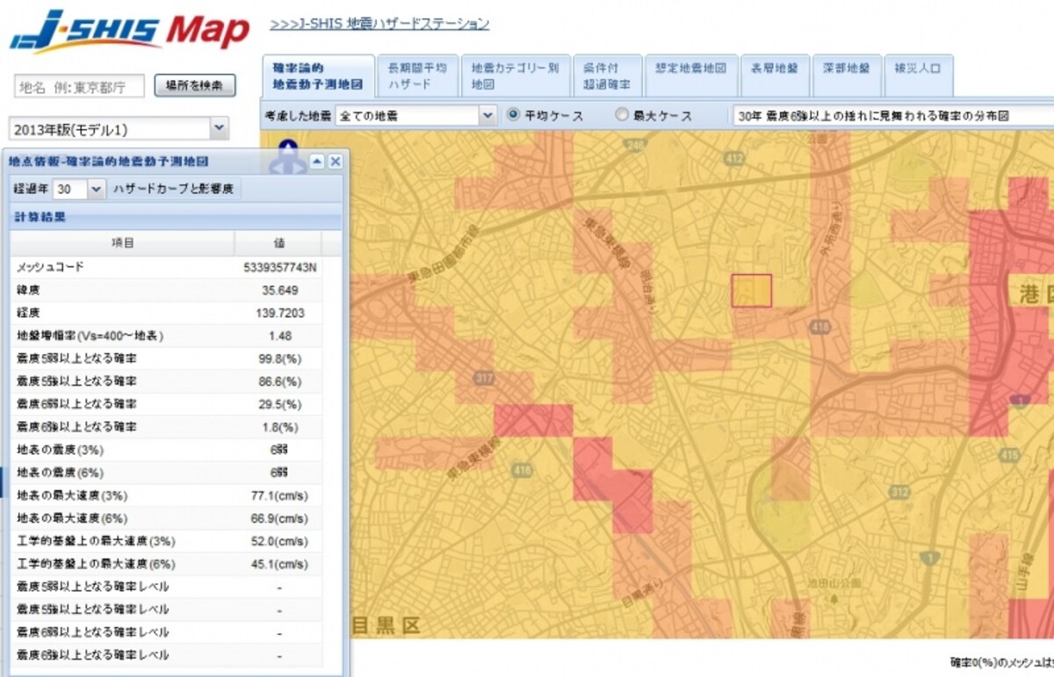
Task: Select the 震度6弱以上 probability 29.5(%)
Action: [280, 404]
